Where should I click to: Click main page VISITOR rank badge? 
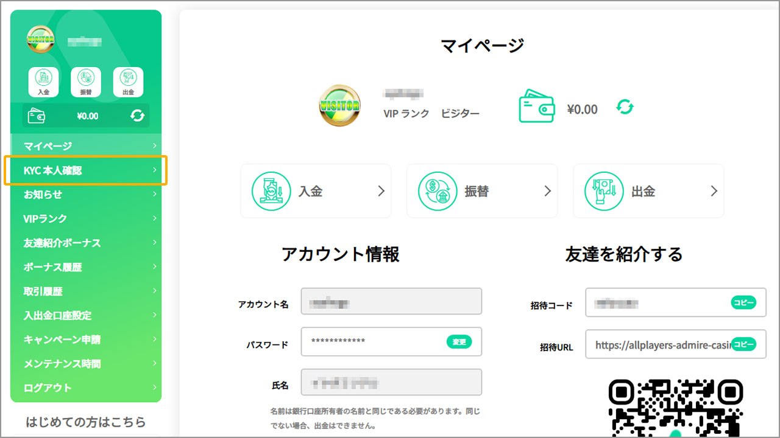[339, 105]
